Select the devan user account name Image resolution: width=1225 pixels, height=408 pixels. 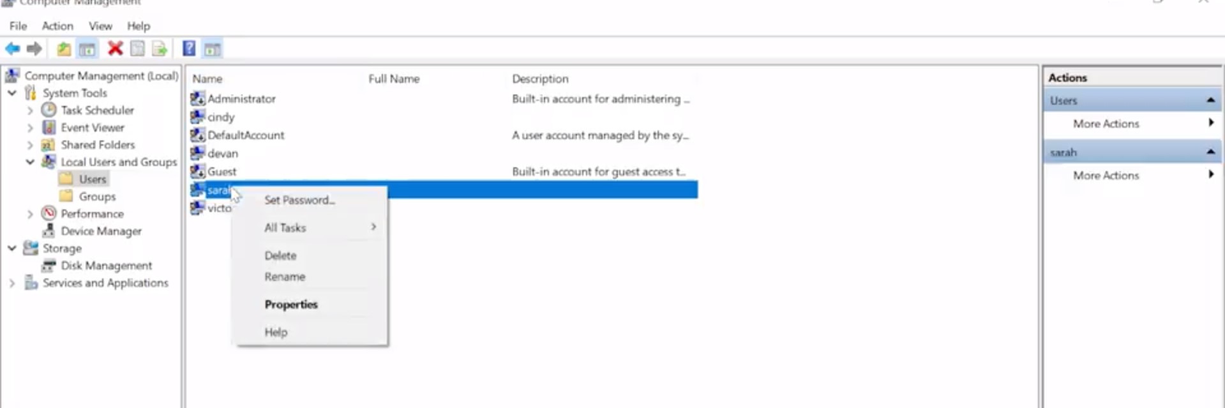[x=223, y=153]
